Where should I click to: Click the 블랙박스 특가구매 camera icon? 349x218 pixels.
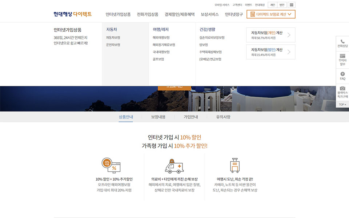pos(342,88)
